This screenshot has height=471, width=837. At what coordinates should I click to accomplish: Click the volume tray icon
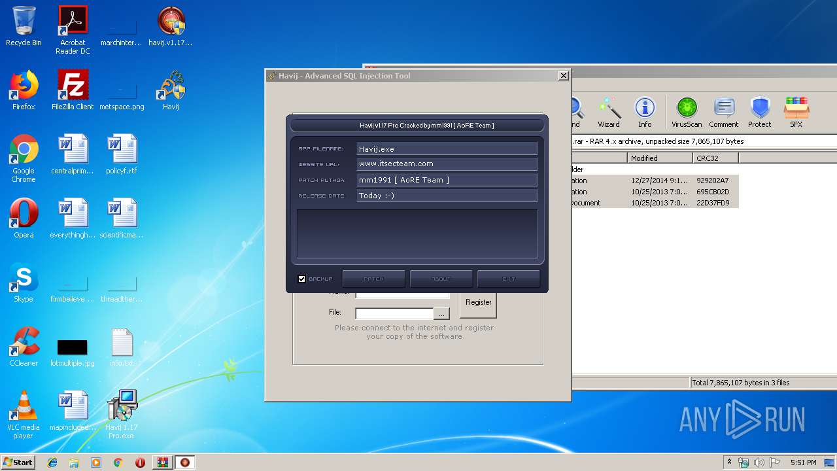759,462
